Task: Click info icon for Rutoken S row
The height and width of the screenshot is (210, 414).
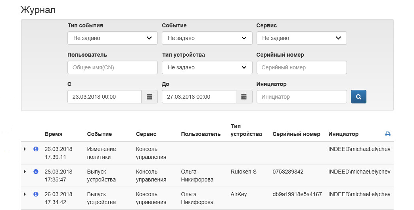Action: tap(36, 172)
